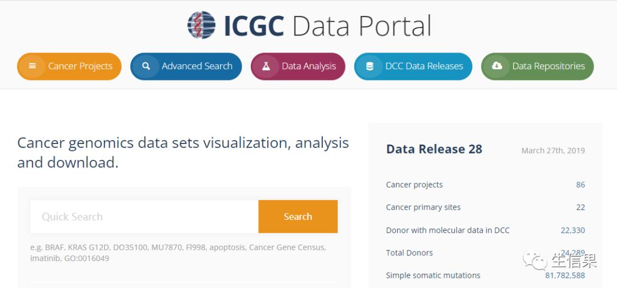Click the list icon in Cancer Projects
This screenshot has height=288, width=617.
(33, 66)
